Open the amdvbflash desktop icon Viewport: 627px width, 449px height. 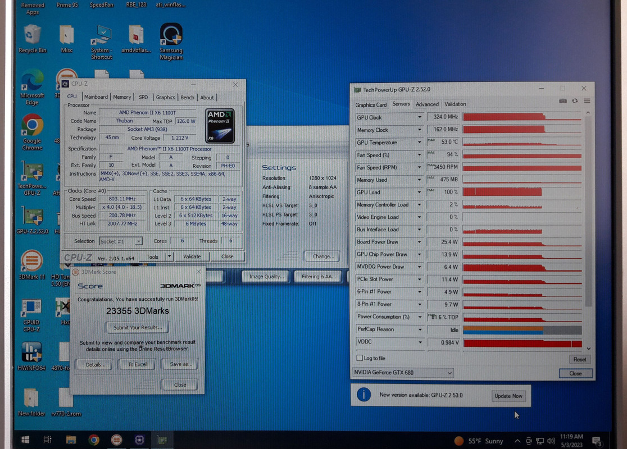tap(136, 39)
